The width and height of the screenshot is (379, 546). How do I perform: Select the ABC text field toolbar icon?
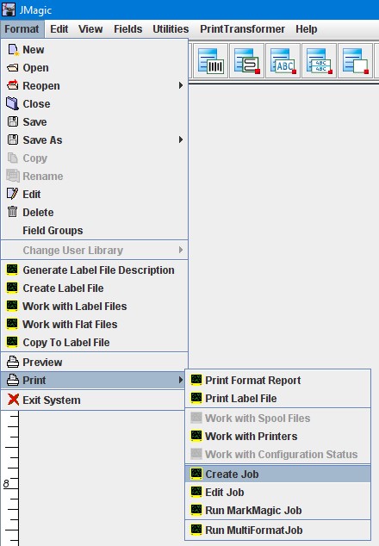[283, 61]
